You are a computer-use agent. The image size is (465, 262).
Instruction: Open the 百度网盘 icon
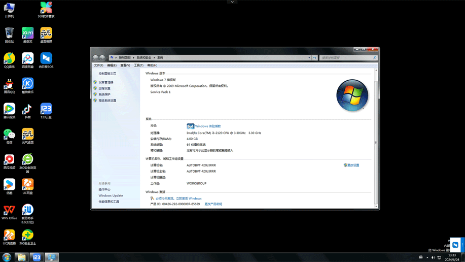pos(27,60)
